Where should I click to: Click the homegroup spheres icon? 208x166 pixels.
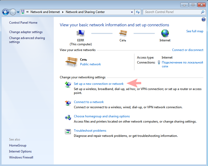point(68,117)
